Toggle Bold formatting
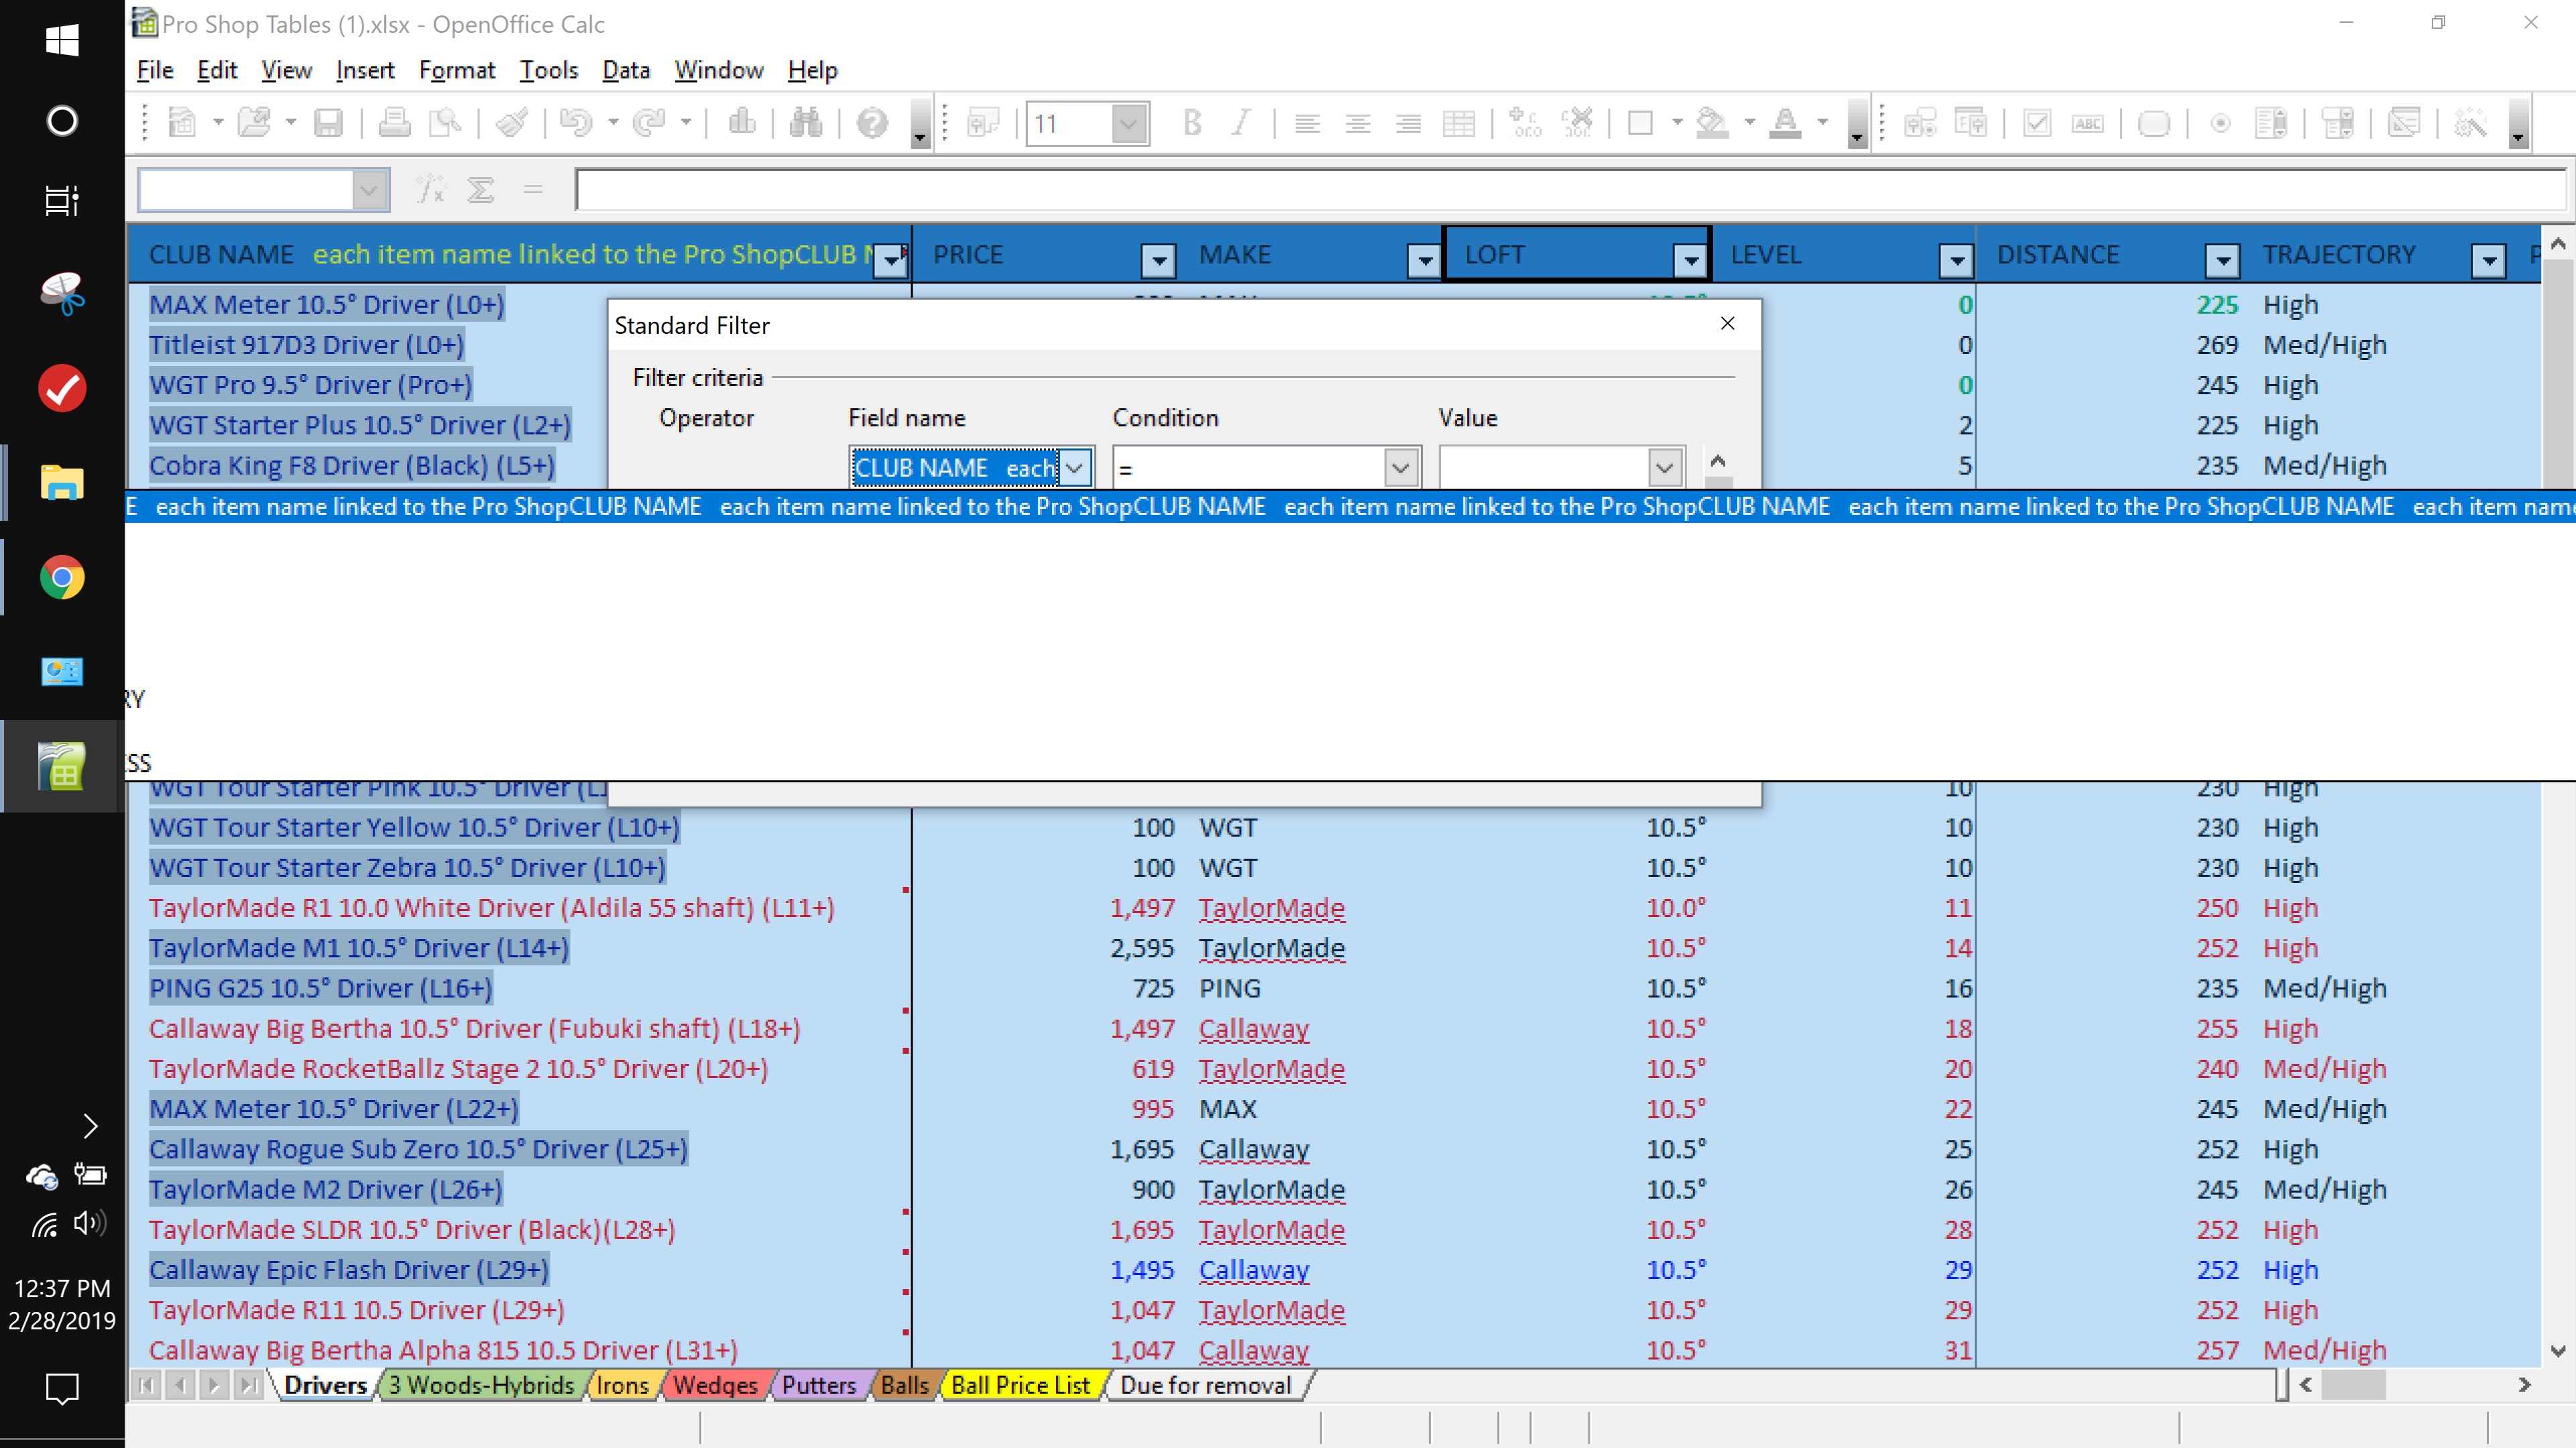This screenshot has width=2576, height=1448. point(1191,123)
